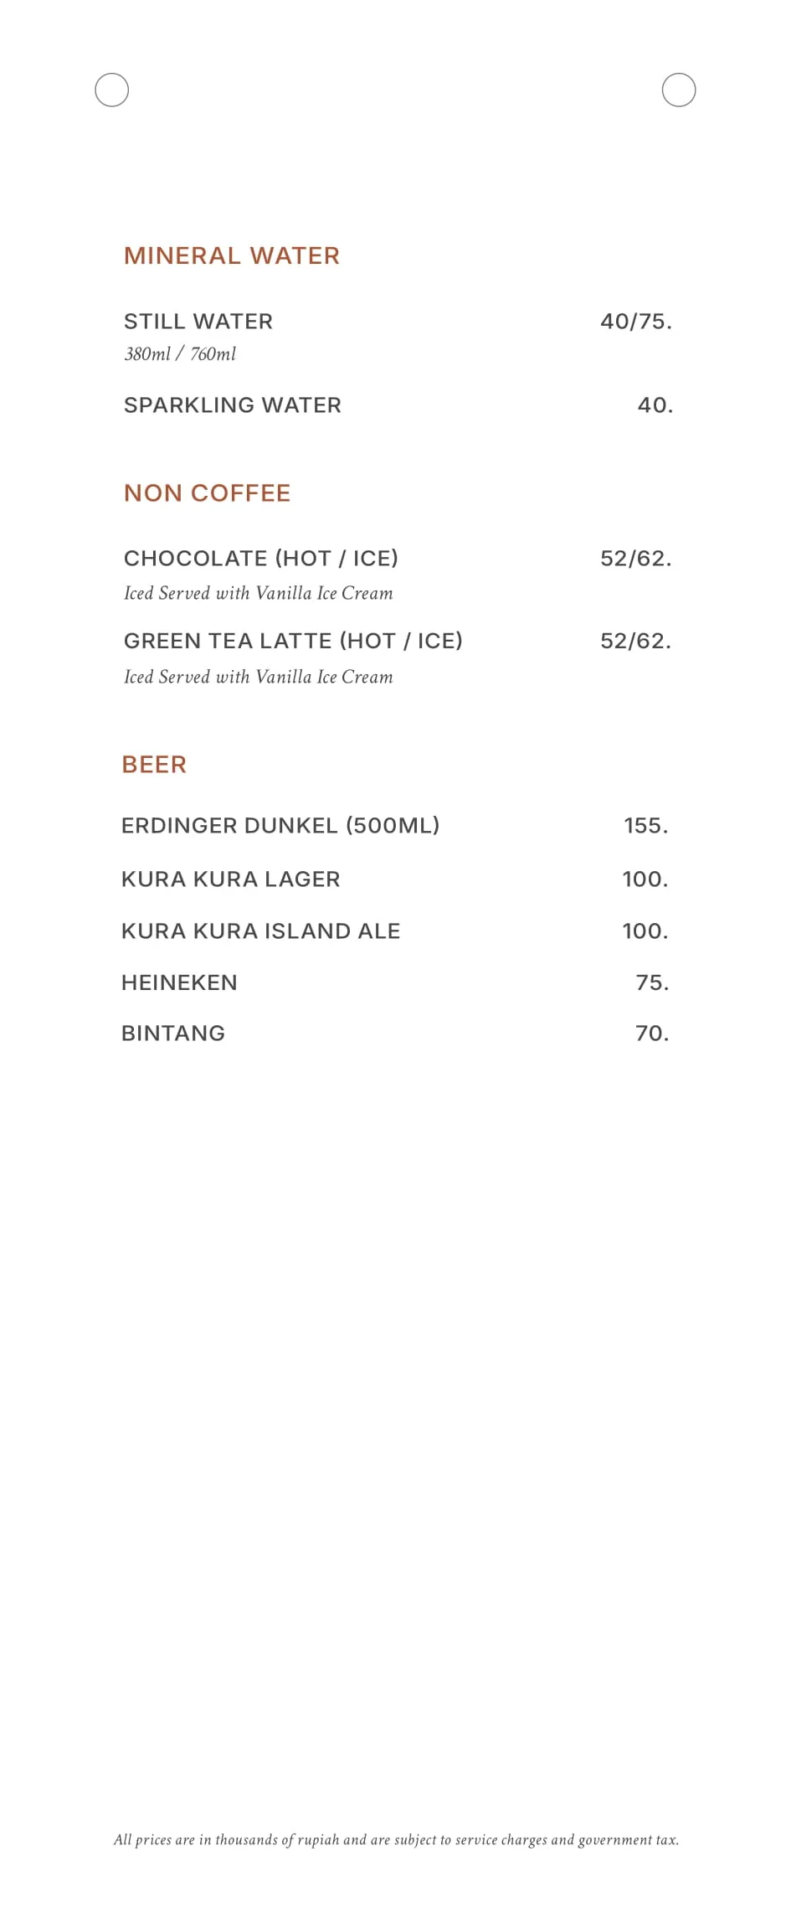
Task: Click the Erdinger price 155
Action: pyautogui.click(x=646, y=826)
